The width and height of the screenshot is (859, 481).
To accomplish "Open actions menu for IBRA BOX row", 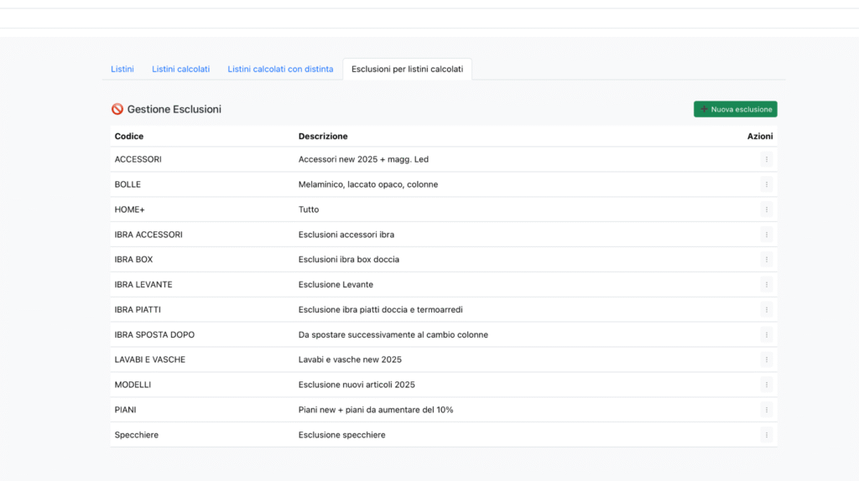I will coord(766,260).
